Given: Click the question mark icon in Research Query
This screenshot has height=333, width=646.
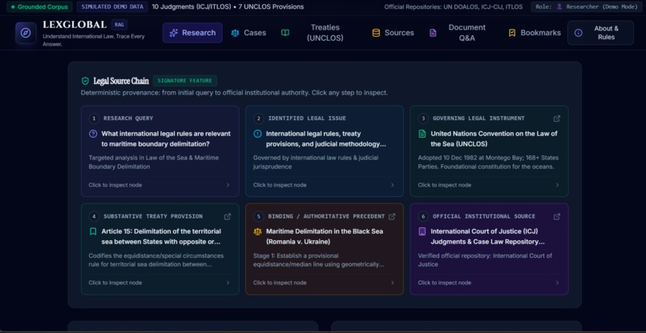Looking at the screenshot, I should [93, 134].
